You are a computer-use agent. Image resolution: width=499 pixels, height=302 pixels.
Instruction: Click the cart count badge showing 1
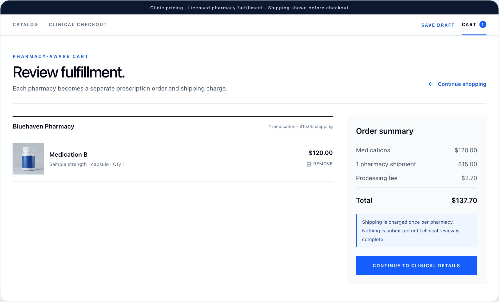tap(483, 24)
